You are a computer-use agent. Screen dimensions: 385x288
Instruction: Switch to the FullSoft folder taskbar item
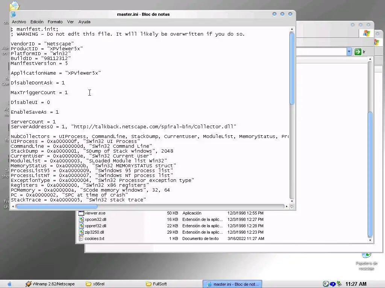[156, 284]
